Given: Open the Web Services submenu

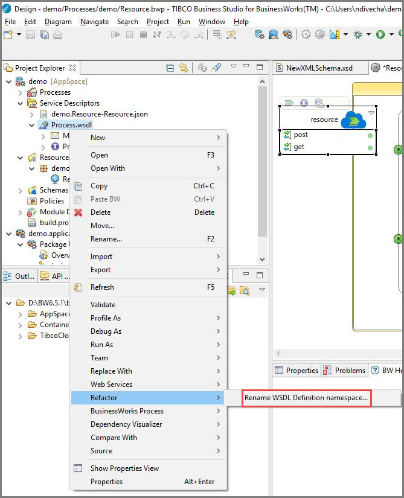Looking at the screenshot, I should click(x=148, y=385).
